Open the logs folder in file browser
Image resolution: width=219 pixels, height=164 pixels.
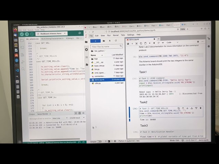point(107,59)
